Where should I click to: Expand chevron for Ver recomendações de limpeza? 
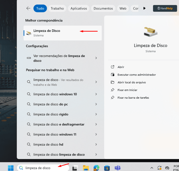[x=96, y=58]
